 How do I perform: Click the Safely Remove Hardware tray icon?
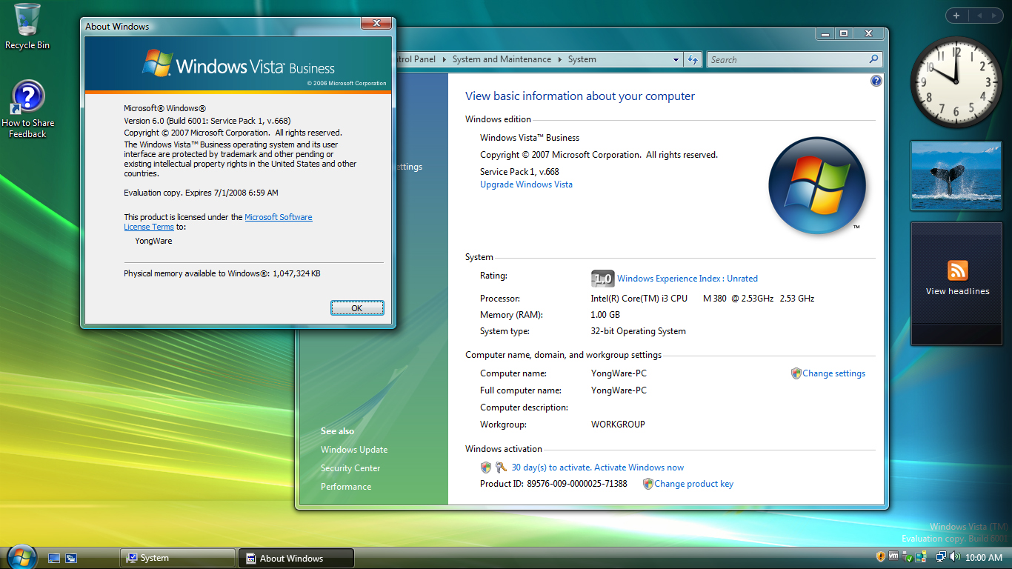pos(908,557)
